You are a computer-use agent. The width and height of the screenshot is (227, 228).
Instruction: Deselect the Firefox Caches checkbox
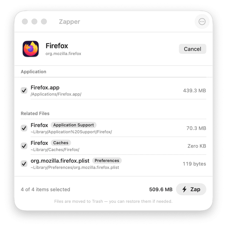click(x=24, y=146)
